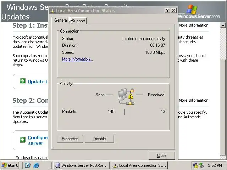Click the 3:52 PM clock
Viewport: 227px width, 170px height.
tap(215, 165)
